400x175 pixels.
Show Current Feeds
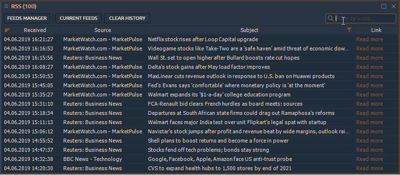(x=78, y=18)
